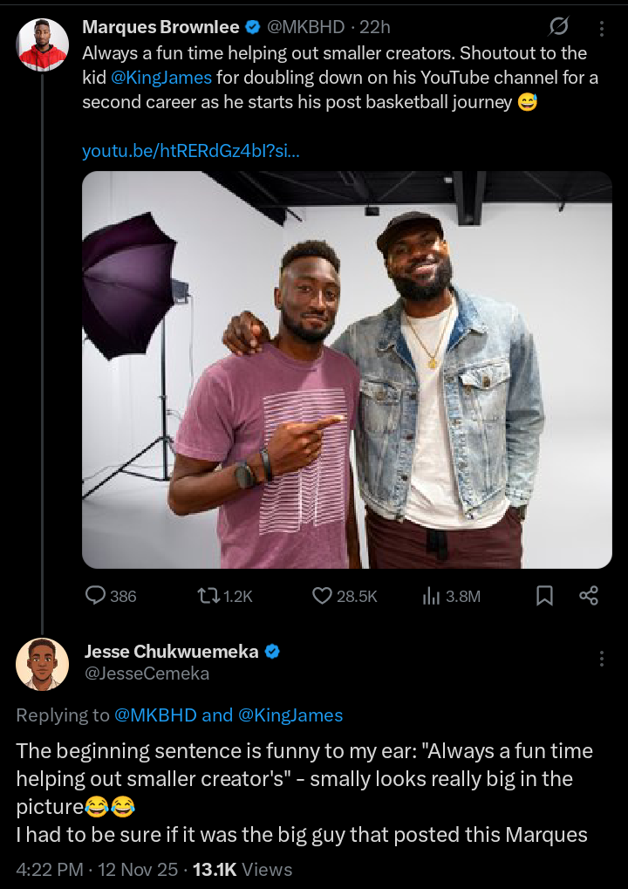Click the 4:22 PM timestamp
628x889 pixels.
click(x=49, y=869)
